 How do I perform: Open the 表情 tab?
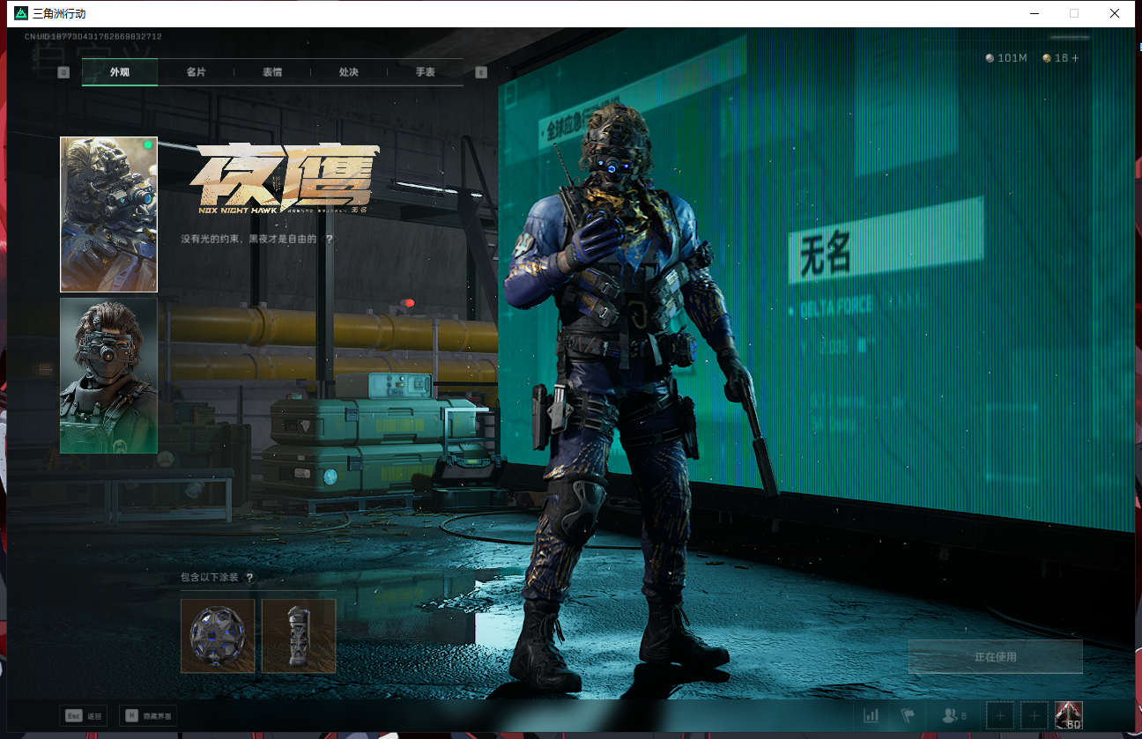(272, 72)
